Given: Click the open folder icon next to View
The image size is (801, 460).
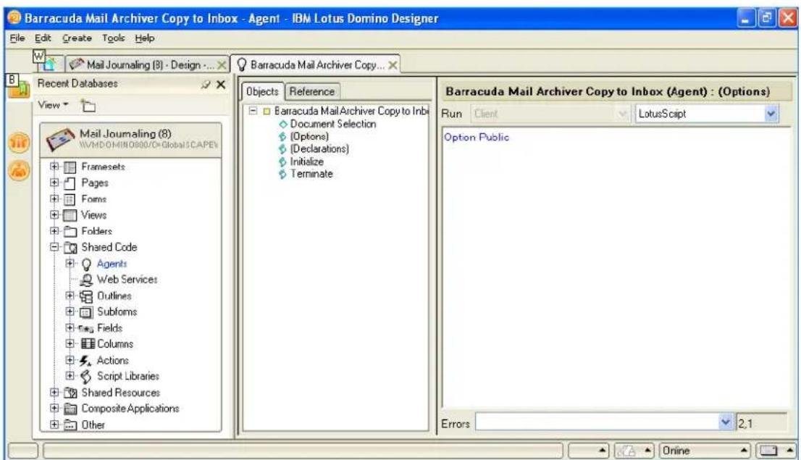Looking at the screenshot, I should (x=88, y=106).
